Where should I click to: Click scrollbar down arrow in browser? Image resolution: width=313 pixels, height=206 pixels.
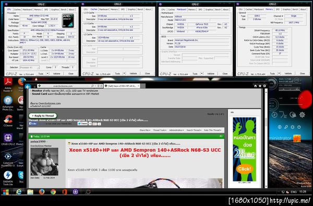point(266,186)
